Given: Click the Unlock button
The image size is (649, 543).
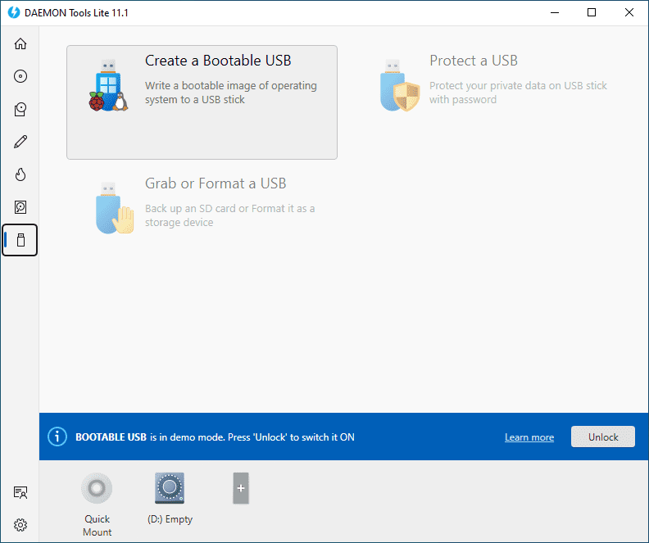Looking at the screenshot, I should click(x=602, y=437).
